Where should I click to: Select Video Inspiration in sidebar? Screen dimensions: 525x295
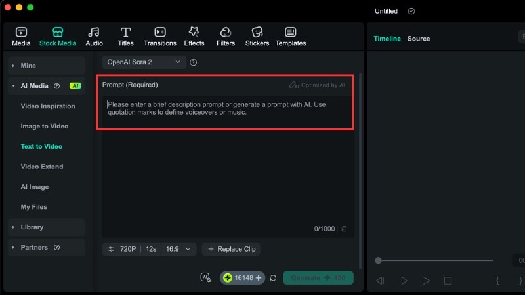(47, 106)
